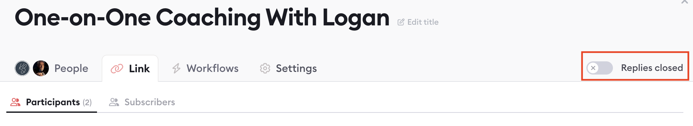The height and width of the screenshot is (126, 693).
Task: Click the Replies closed label text
Action: click(x=652, y=68)
